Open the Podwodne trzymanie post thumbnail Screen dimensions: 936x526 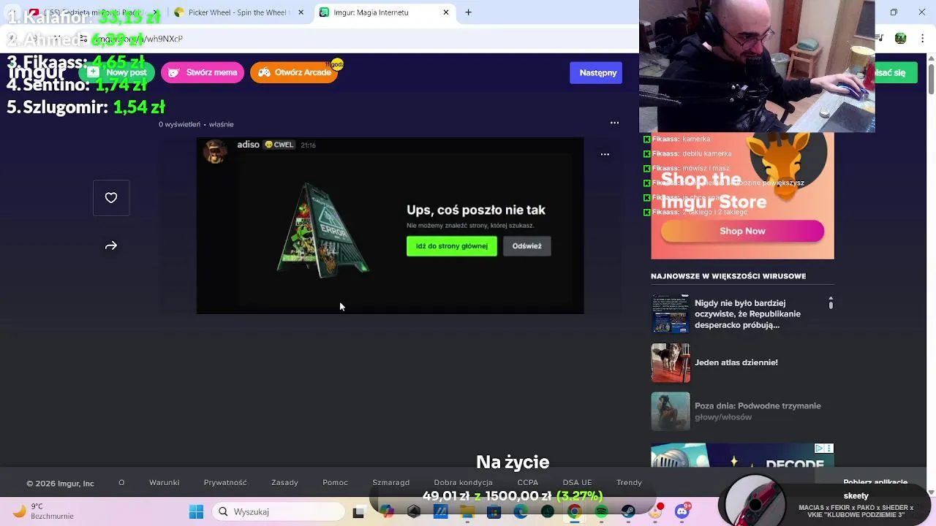[670, 411]
